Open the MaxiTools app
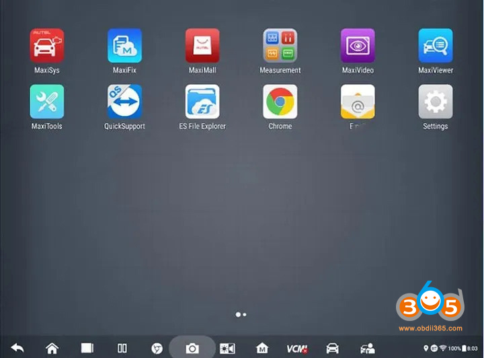484x358 pixels. 47,102
